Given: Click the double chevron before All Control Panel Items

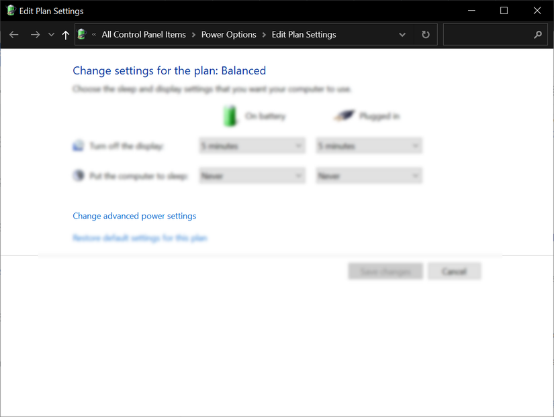Looking at the screenshot, I should pos(94,35).
